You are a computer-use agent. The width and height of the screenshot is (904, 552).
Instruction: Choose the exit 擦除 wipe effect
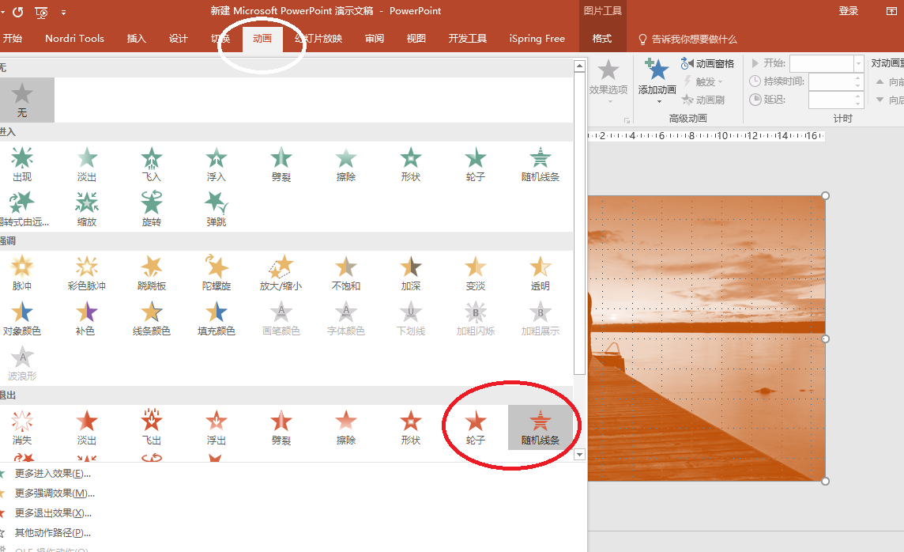346,427
